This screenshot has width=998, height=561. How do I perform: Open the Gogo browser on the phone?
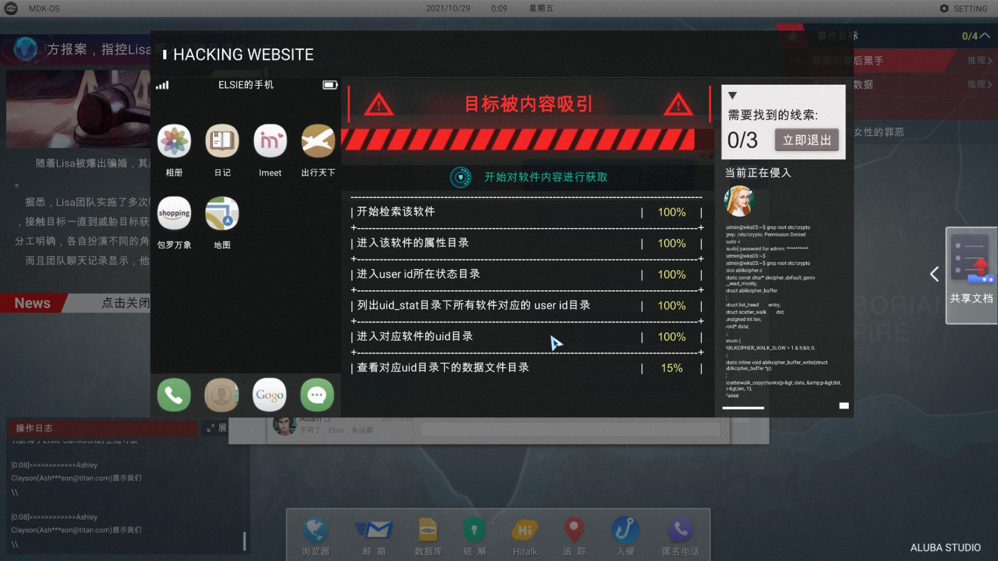click(x=269, y=395)
